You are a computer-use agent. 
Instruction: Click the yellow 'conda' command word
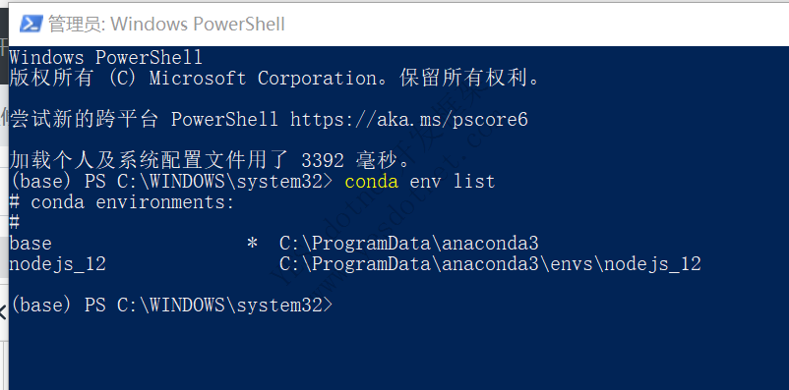pos(371,181)
